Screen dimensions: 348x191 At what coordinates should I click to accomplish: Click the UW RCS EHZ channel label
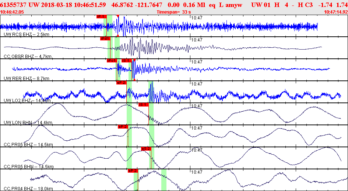tap(27, 34)
